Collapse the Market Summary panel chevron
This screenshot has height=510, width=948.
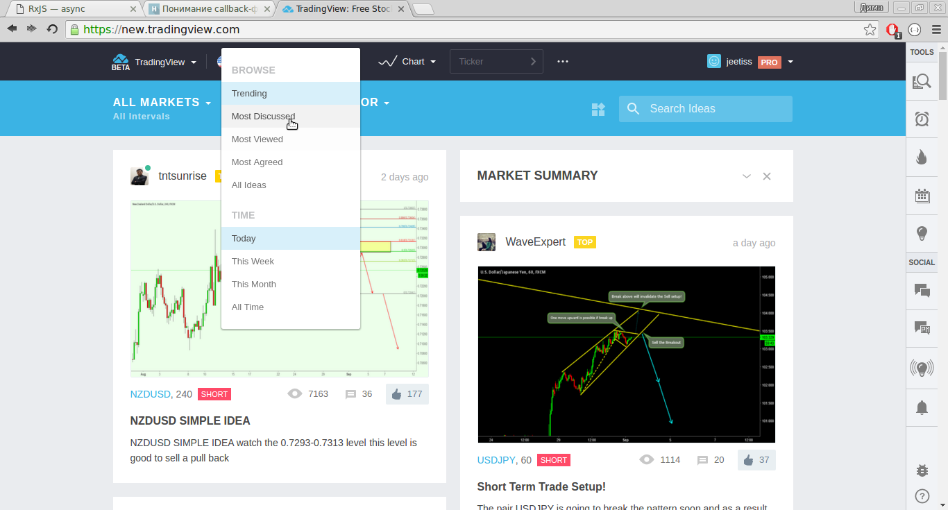pyautogui.click(x=747, y=176)
